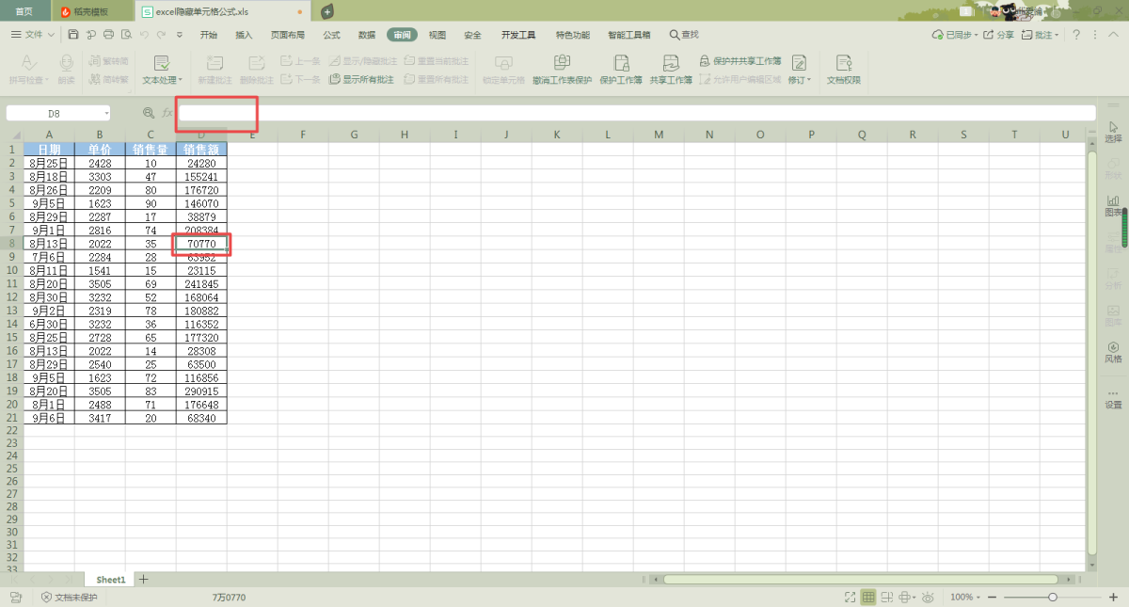This screenshot has height=607, width=1129.
Task: Expand the Track Changes (修订) dropdown
Action: pos(799,80)
